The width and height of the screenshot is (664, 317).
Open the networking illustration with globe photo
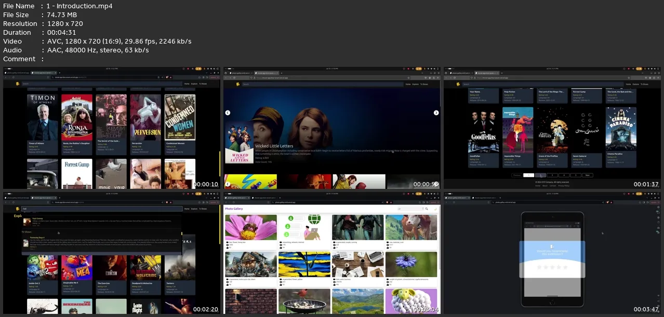point(304,227)
